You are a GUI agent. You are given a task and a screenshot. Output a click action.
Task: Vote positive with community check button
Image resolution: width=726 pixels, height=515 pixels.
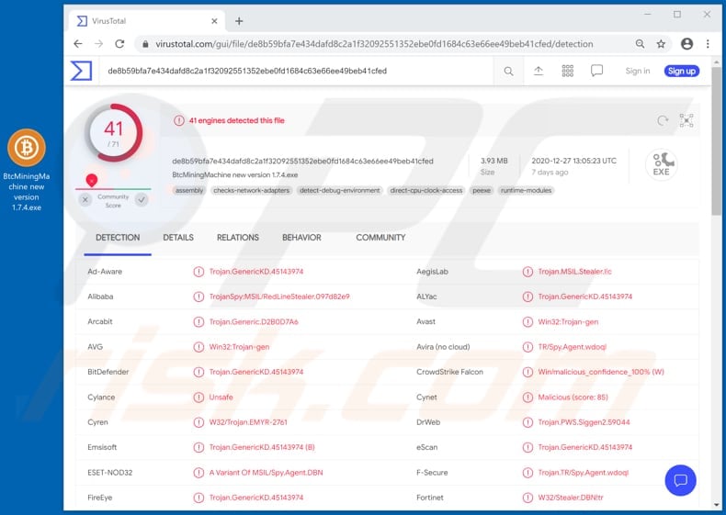coord(142,200)
